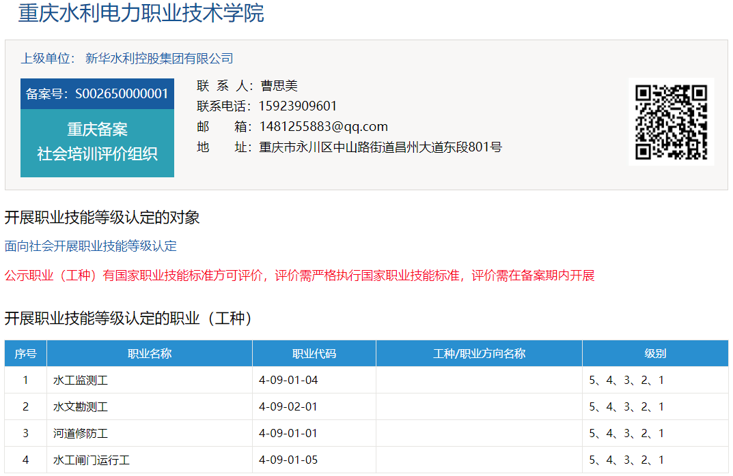Click the 级别 column header
733x476 pixels.
(x=655, y=353)
